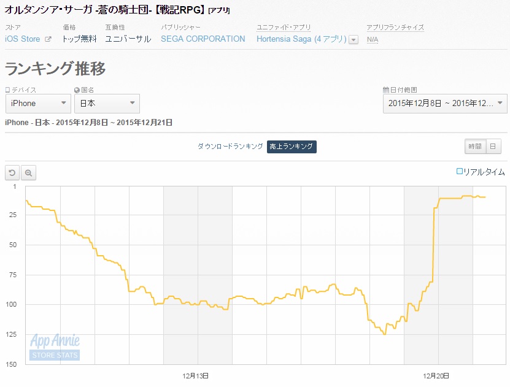Image resolution: width=510 pixels, height=387 pixels.
Task: Click the 12月20日 axis label
Action: [436, 376]
